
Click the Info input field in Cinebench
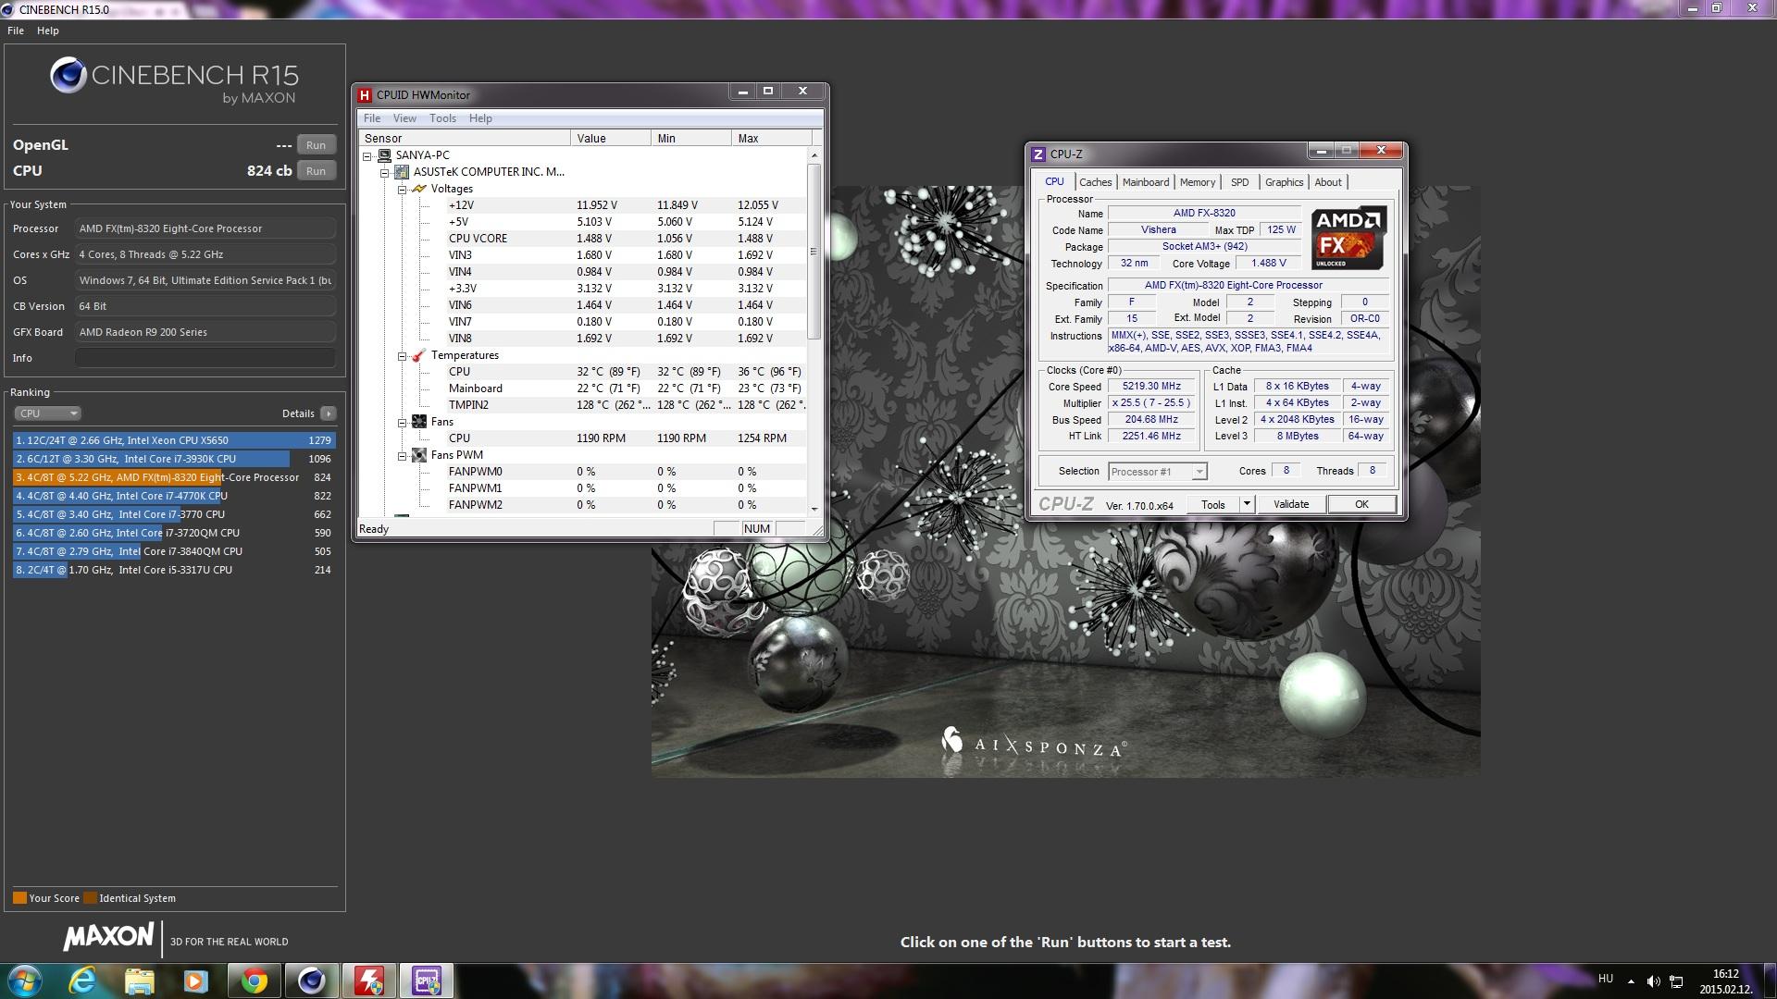click(205, 358)
